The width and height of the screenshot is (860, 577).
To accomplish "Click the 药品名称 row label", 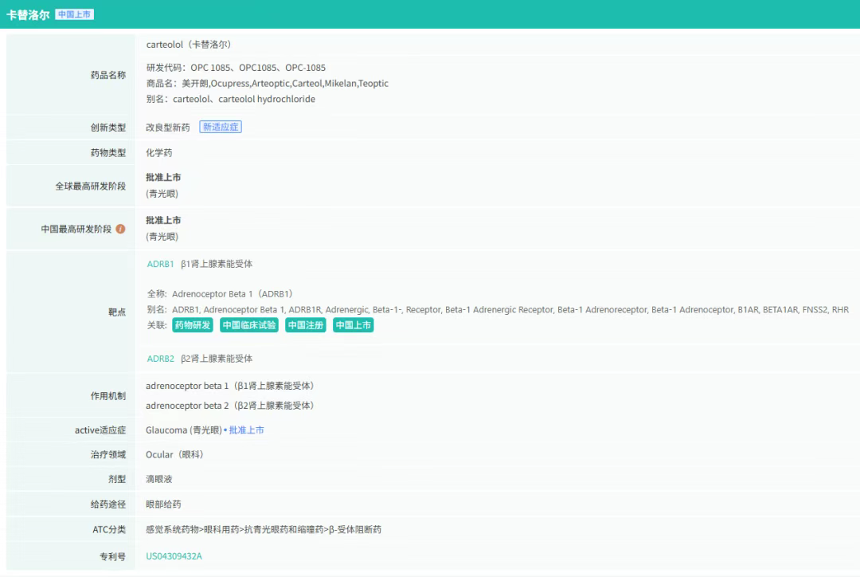I will pos(108,75).
